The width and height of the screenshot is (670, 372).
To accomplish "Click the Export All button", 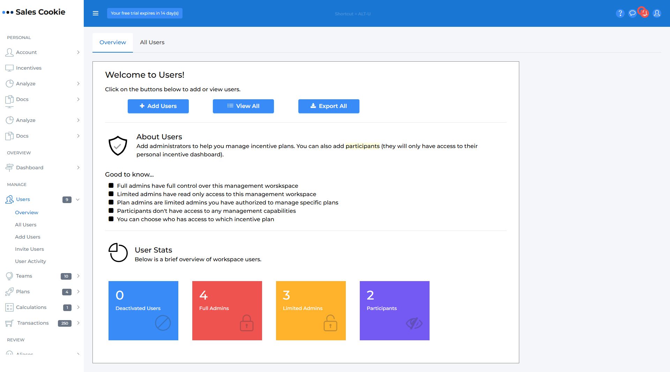I will click(x=329, y=106).
